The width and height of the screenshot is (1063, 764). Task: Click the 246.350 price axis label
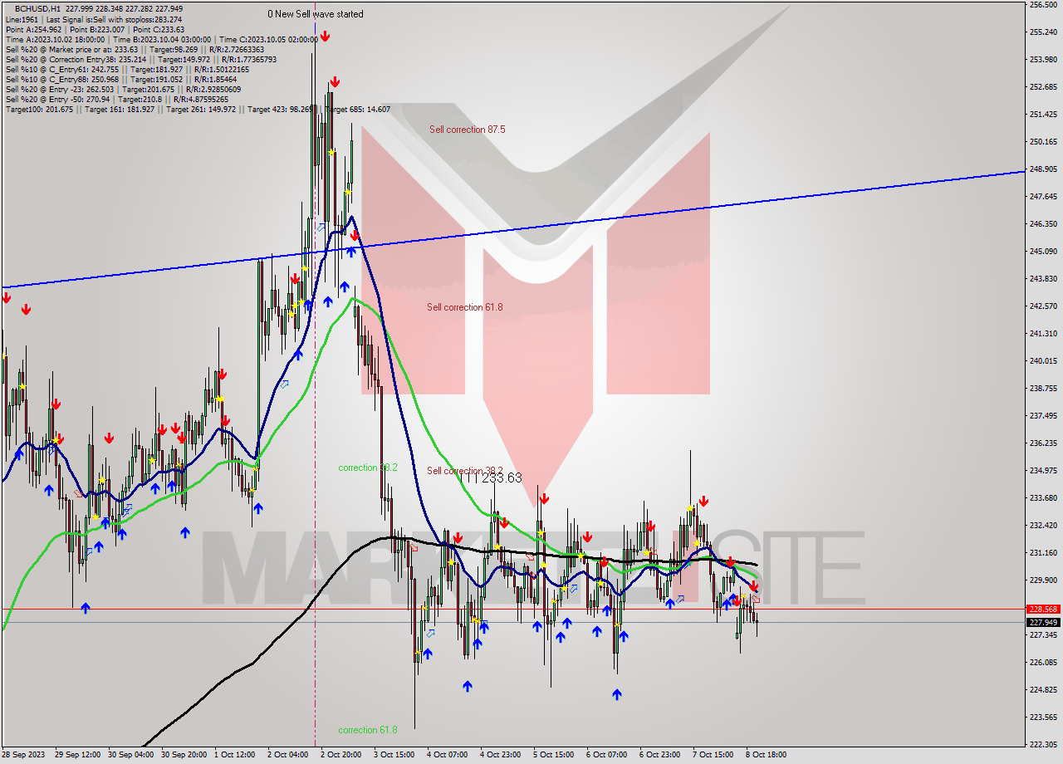click(x=1042, y=223)
